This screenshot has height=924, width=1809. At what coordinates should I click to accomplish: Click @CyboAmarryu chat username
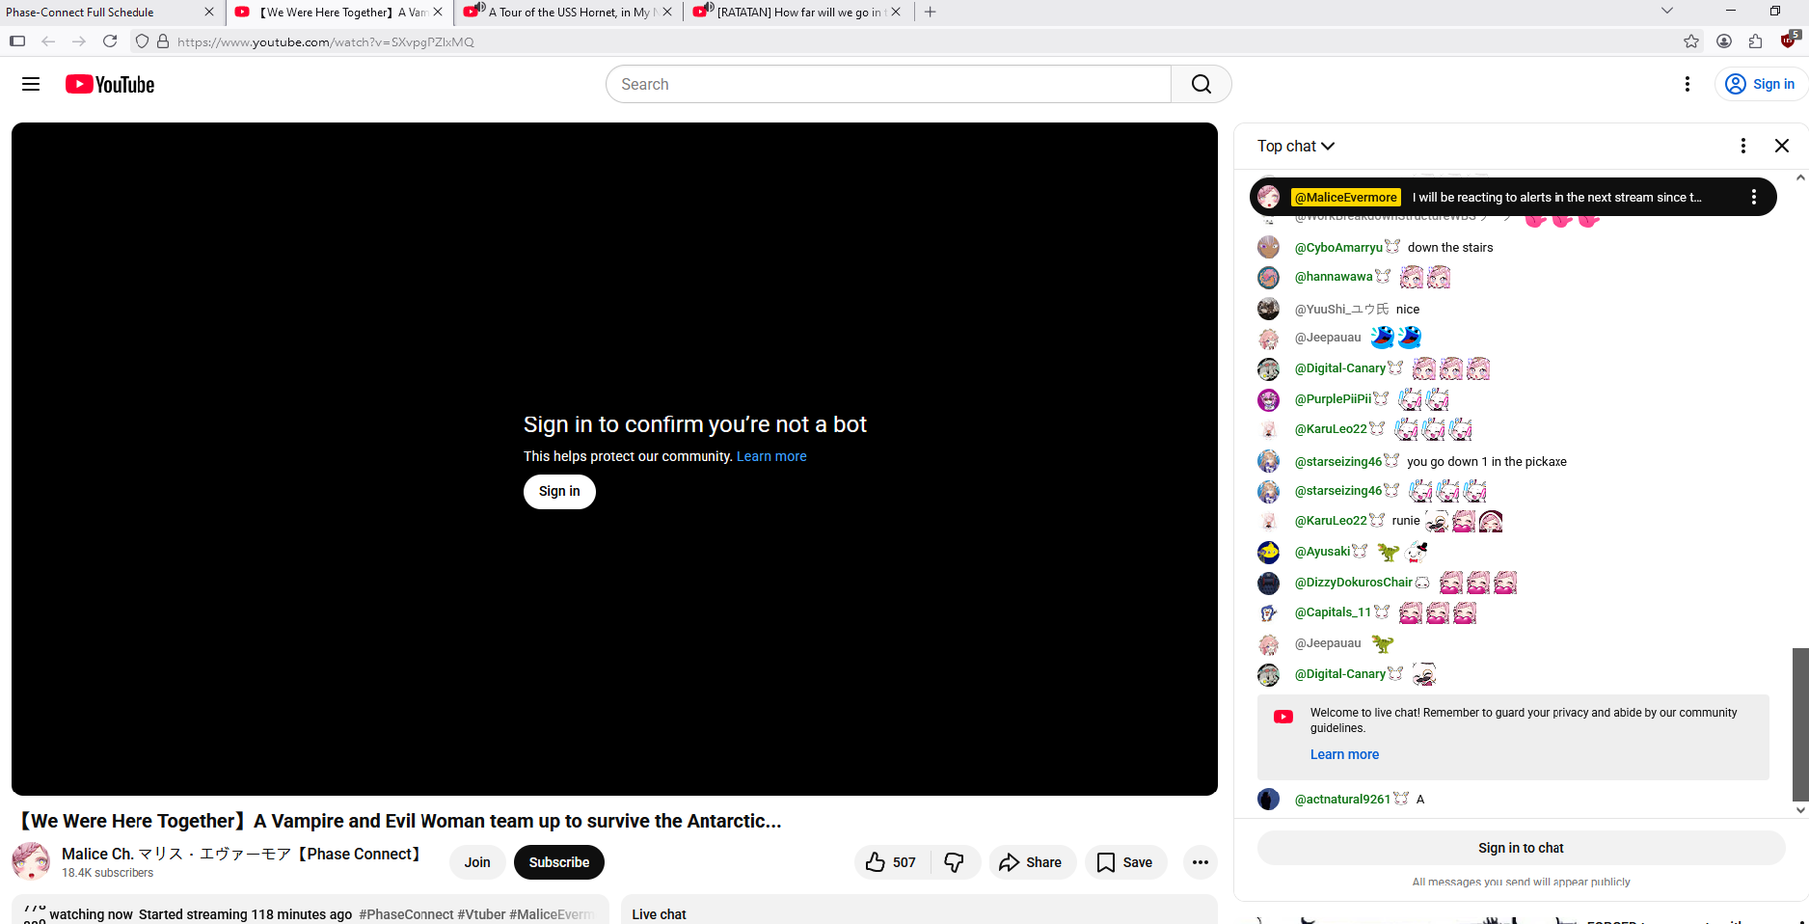pos(1338,248)
